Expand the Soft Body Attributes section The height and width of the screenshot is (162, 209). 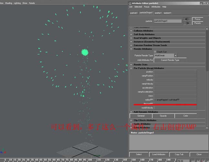(x=131, y=34)
